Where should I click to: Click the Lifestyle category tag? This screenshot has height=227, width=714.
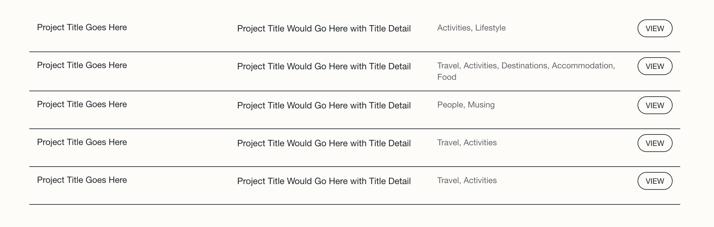(x=490, y=28)
